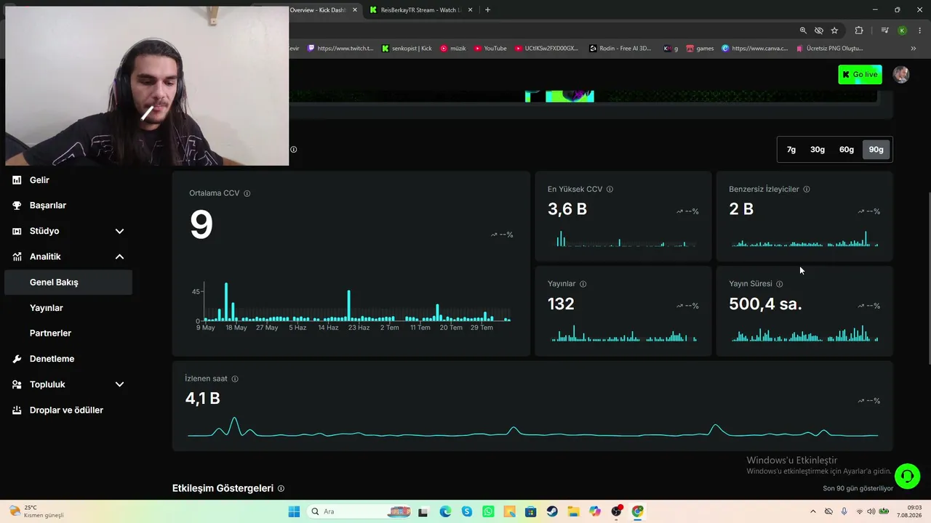Screen dimensions: 931x523
Task: Select the 7g time range
Action: click(791, 150)
